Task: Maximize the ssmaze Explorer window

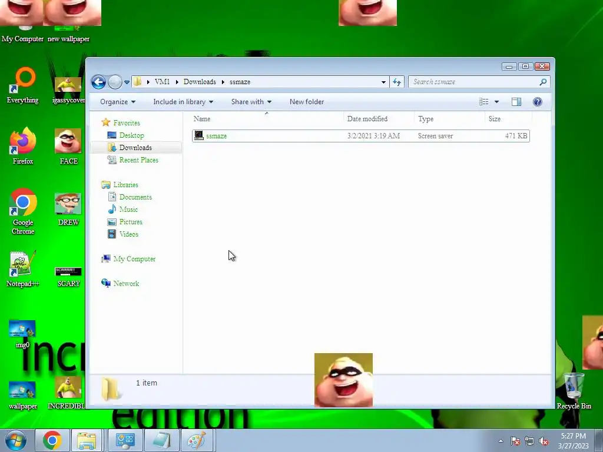Action: pyautogui.click(x=525, y=67)
